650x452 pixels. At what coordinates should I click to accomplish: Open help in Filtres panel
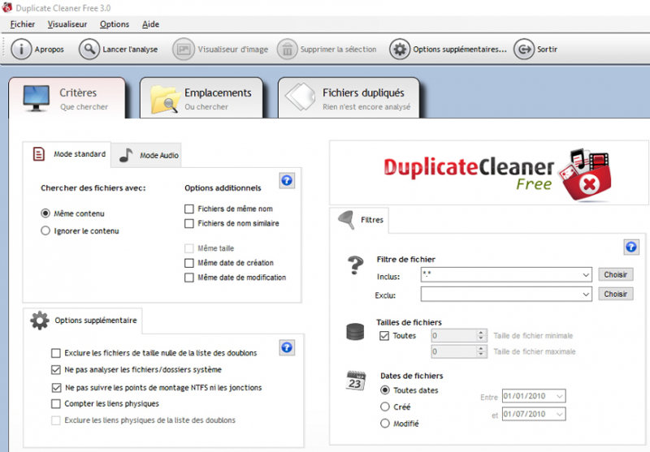631,248
